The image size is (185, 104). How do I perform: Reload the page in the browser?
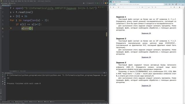click(x=114, y=4)
